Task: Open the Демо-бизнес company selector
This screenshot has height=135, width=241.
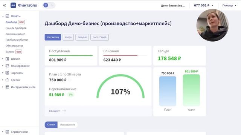Action: 173,6
